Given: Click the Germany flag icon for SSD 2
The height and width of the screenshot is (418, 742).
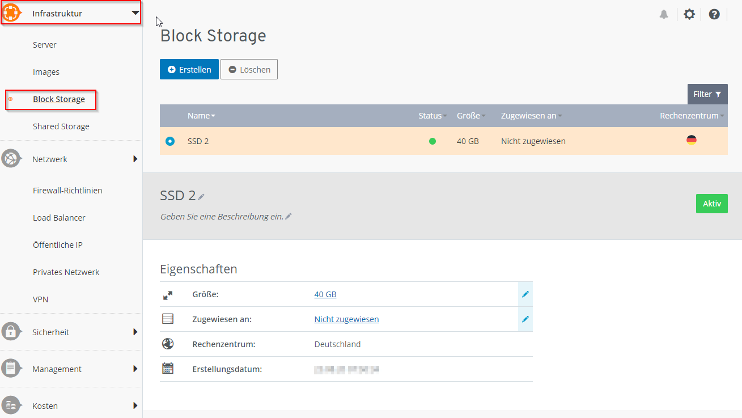Looking at the screenshot, I should [691, 140].
